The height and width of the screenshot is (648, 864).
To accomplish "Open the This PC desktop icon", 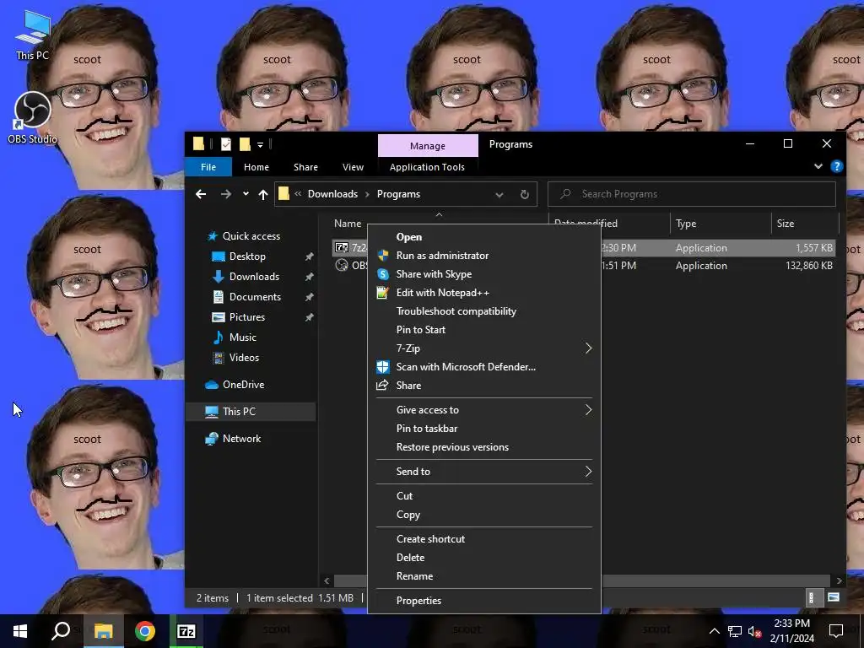I will click(33, 34).
